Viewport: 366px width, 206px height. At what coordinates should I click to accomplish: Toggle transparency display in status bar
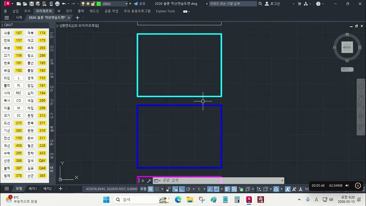(x=234, y=189)
